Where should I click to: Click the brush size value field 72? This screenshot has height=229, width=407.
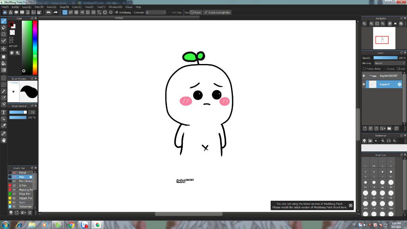[32, 112]
